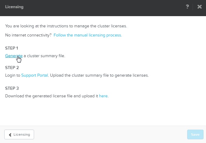Viewport: 206px width, 143px height.
Task: Click the 'No internet connectivity?' text
Action: 28,35
